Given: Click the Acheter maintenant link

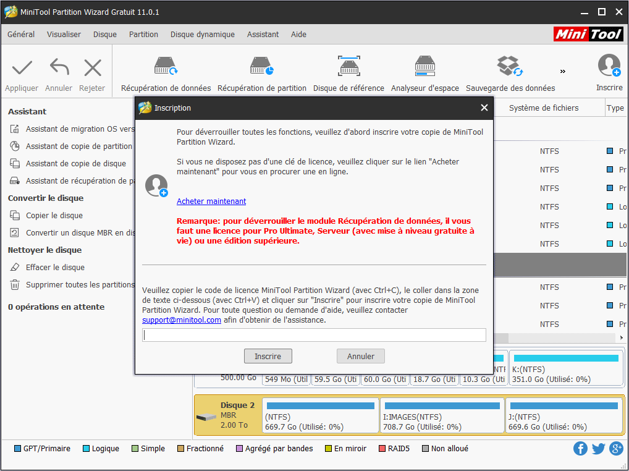Looking at the screenshot, I should pos(211,201).
